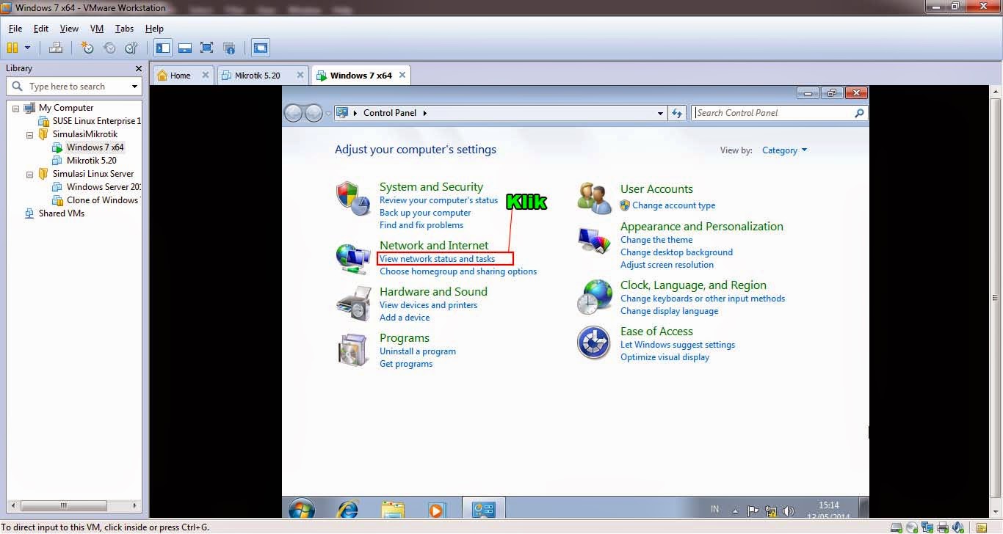Click the Appearance and Personalization icon

[x=594, y=241]
